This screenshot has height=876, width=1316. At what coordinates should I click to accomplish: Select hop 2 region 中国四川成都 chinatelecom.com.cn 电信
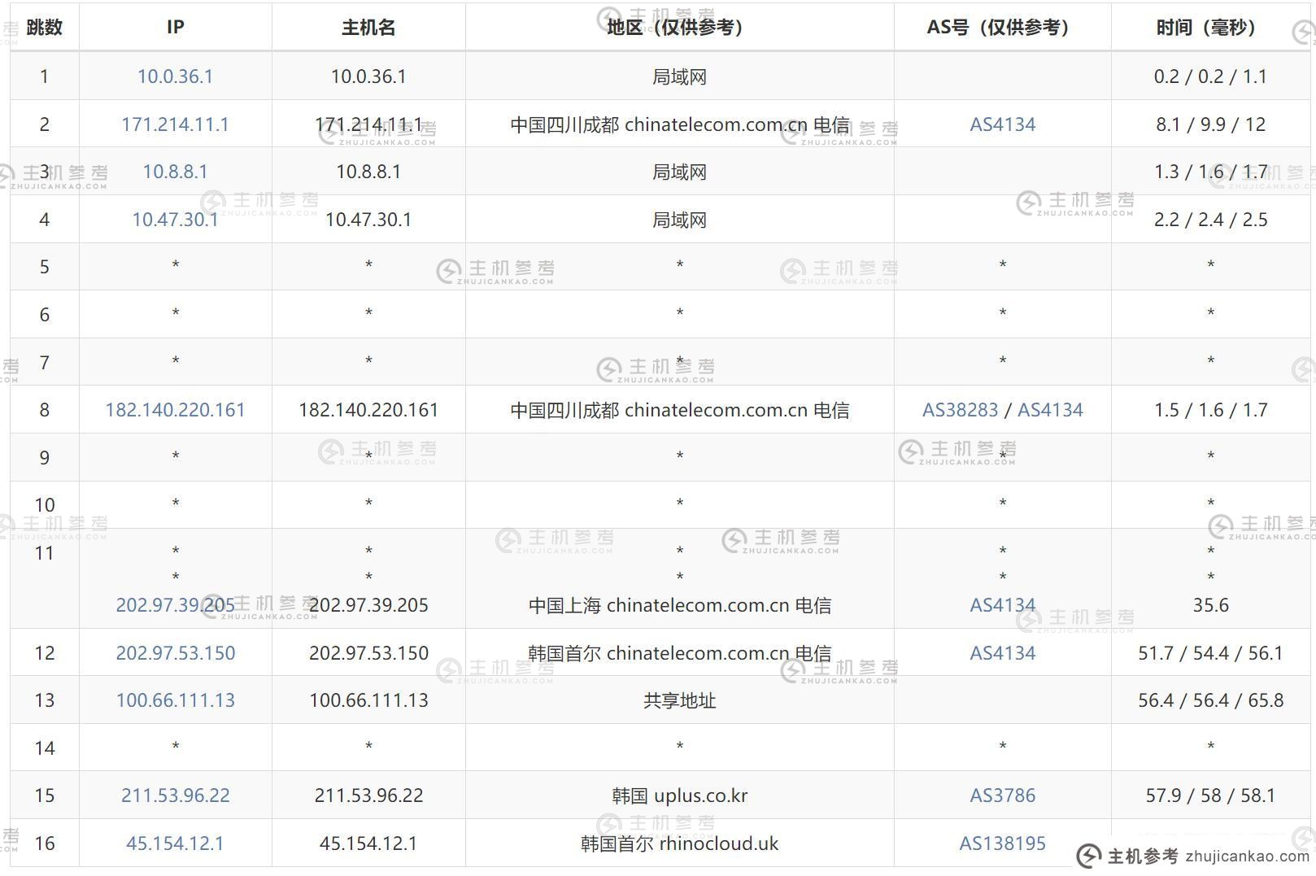click(679, 124)
